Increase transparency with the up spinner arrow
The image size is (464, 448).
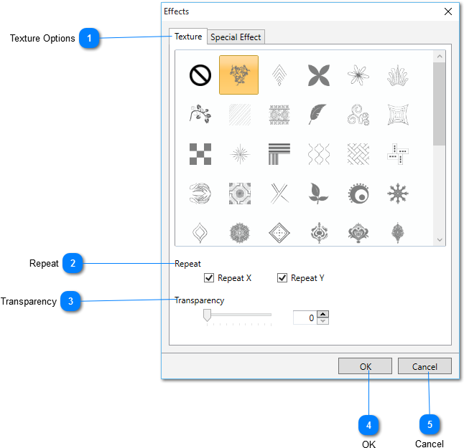(323, 313)
